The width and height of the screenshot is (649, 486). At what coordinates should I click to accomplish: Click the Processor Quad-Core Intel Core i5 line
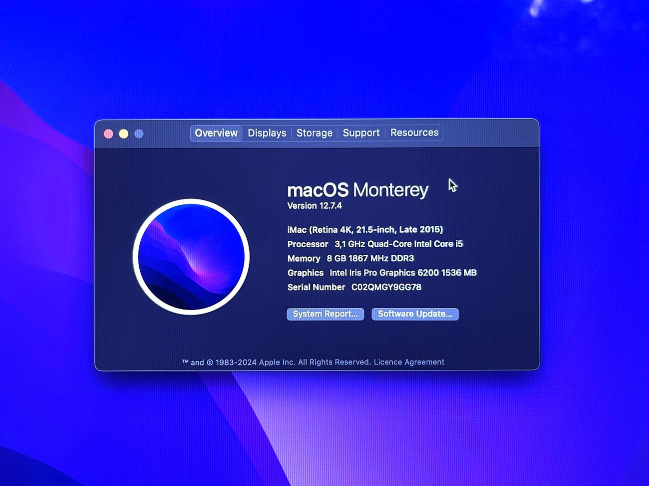tap(375, 244)
